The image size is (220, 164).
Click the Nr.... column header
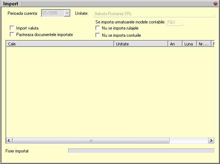204,44
